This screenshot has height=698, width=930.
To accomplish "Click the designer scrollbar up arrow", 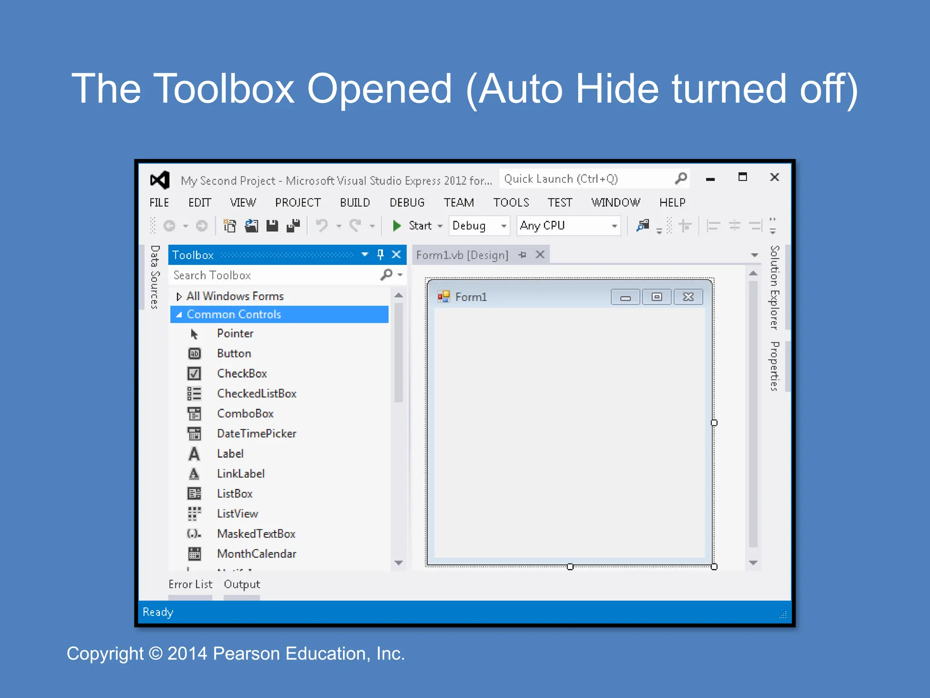I will (x=753, y=273).
